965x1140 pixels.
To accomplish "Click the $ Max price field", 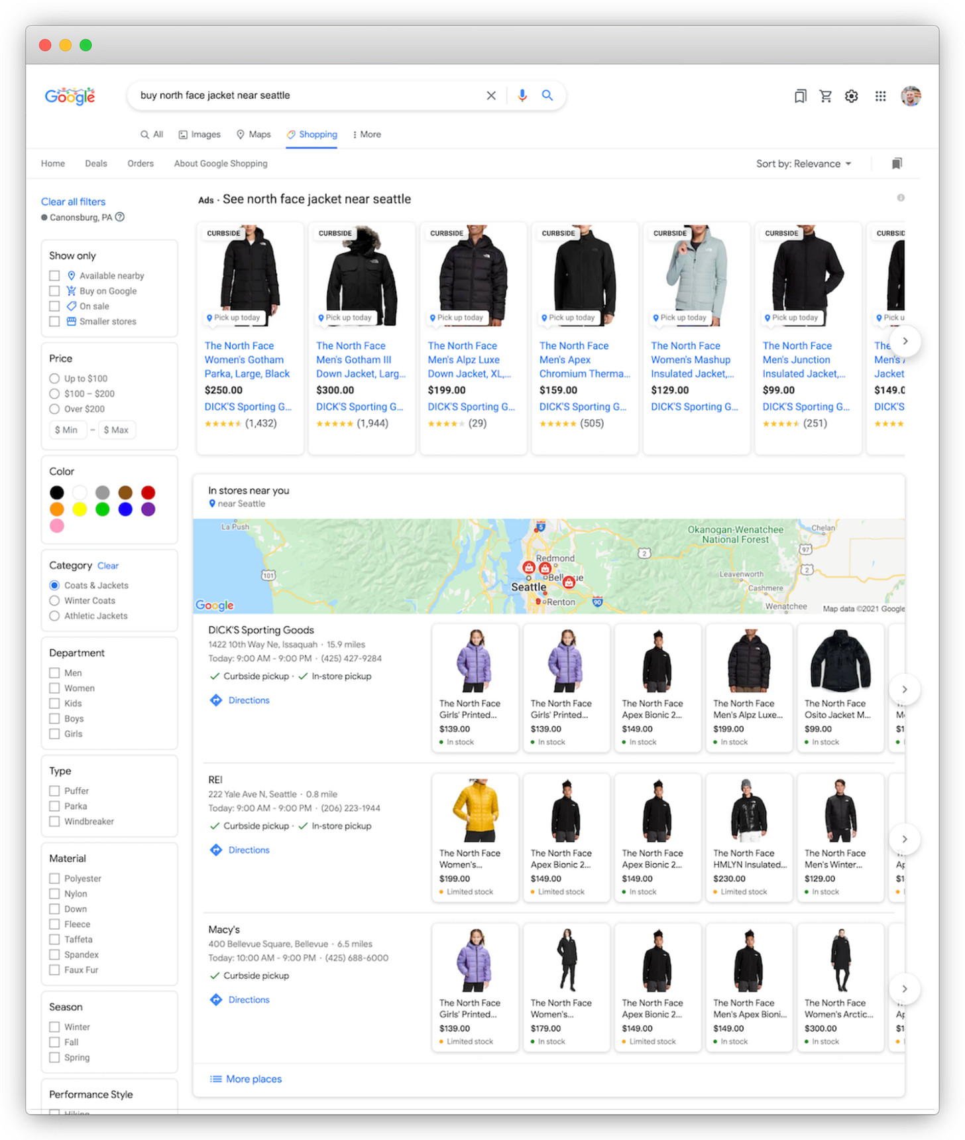I will click(x=117, y=430).
